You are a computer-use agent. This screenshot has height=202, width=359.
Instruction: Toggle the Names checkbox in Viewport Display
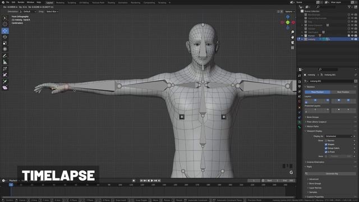(326, 141)
